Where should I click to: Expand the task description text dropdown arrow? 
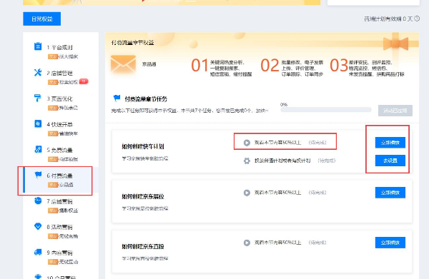click(267, 111)
